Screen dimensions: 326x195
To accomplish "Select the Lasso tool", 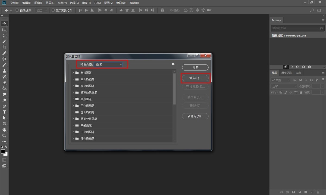I will [x=4, y=35].
